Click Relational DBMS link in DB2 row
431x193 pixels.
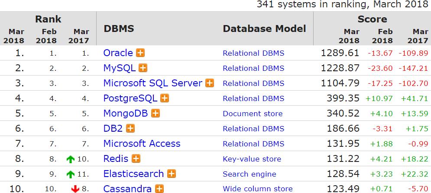(x=253, y=129)
